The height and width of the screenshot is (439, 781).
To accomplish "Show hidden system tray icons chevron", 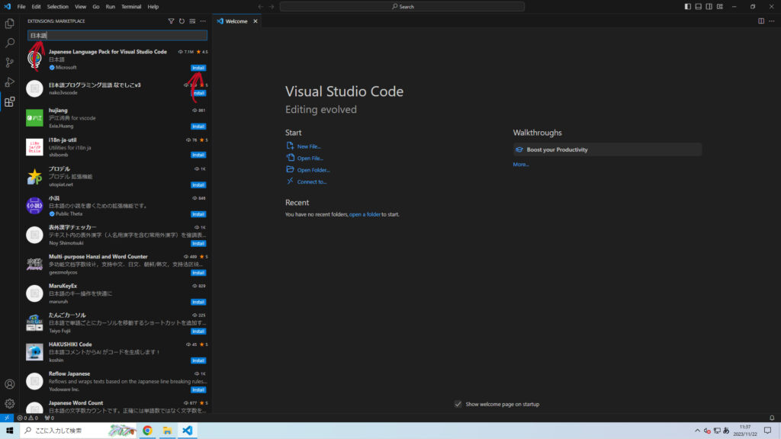I will [697, 431].
